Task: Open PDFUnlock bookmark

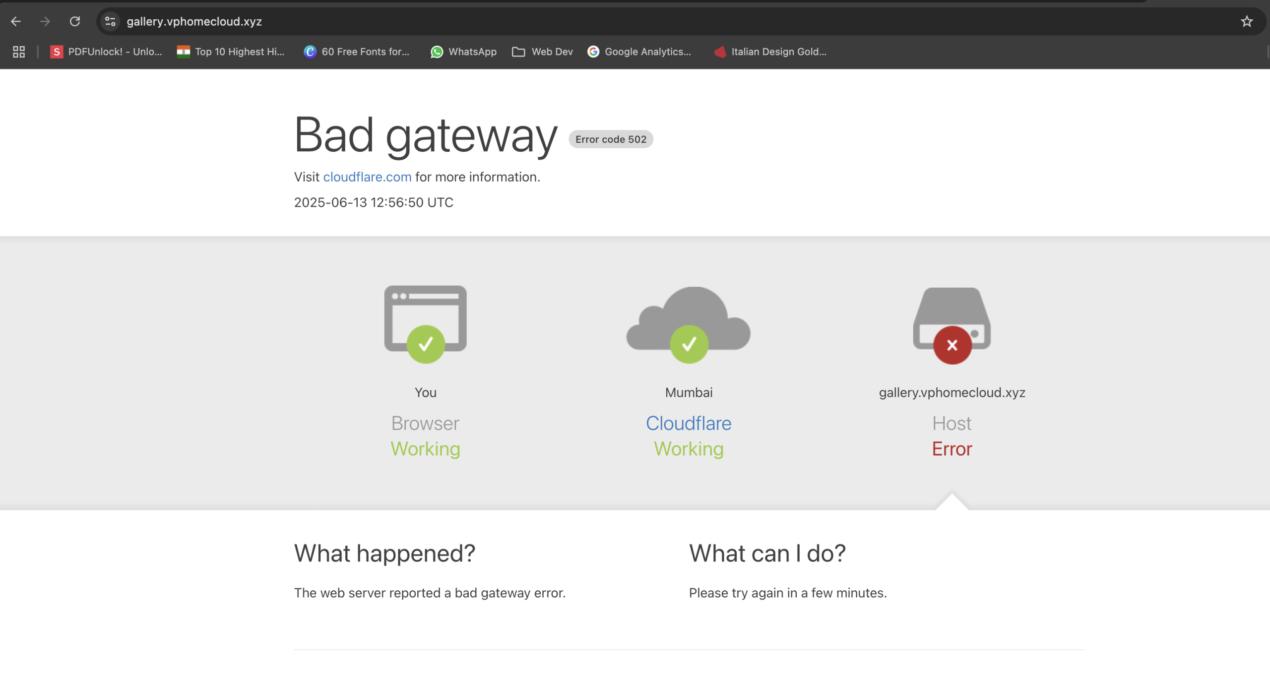Action: pyautogui.click(x=106, y=52)
